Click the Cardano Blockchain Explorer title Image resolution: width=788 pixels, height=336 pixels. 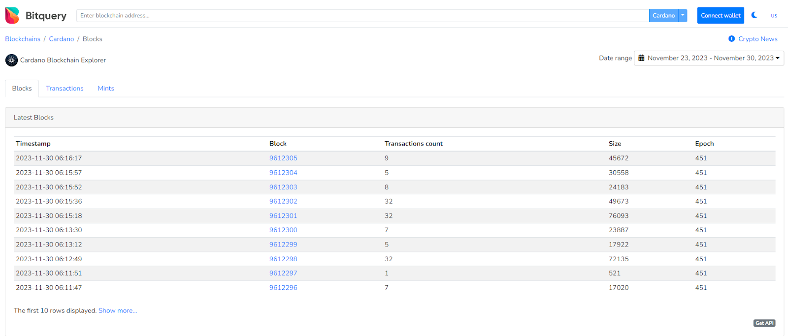63,60
